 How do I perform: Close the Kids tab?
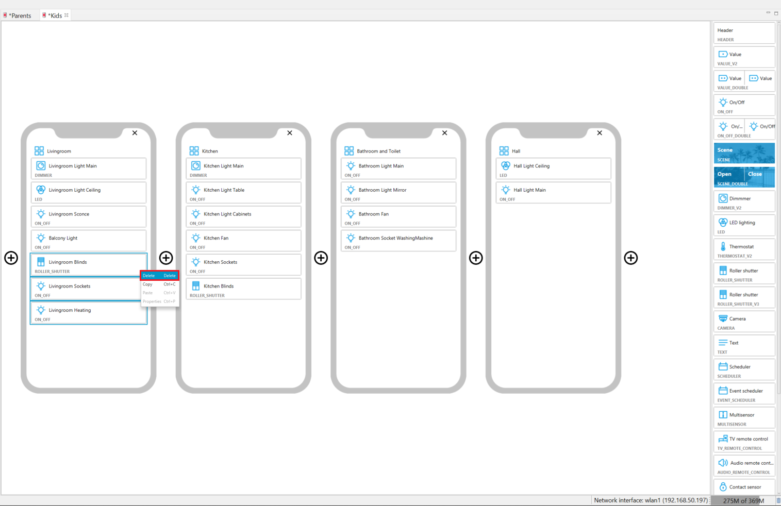click(x=67, y=15)
